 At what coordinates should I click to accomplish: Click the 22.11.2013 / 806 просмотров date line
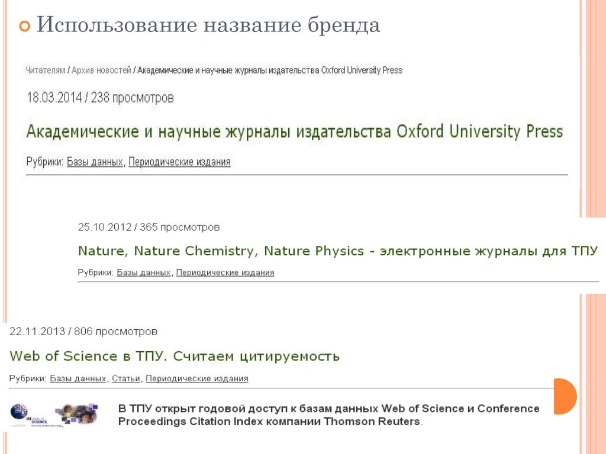click(83, 332)
